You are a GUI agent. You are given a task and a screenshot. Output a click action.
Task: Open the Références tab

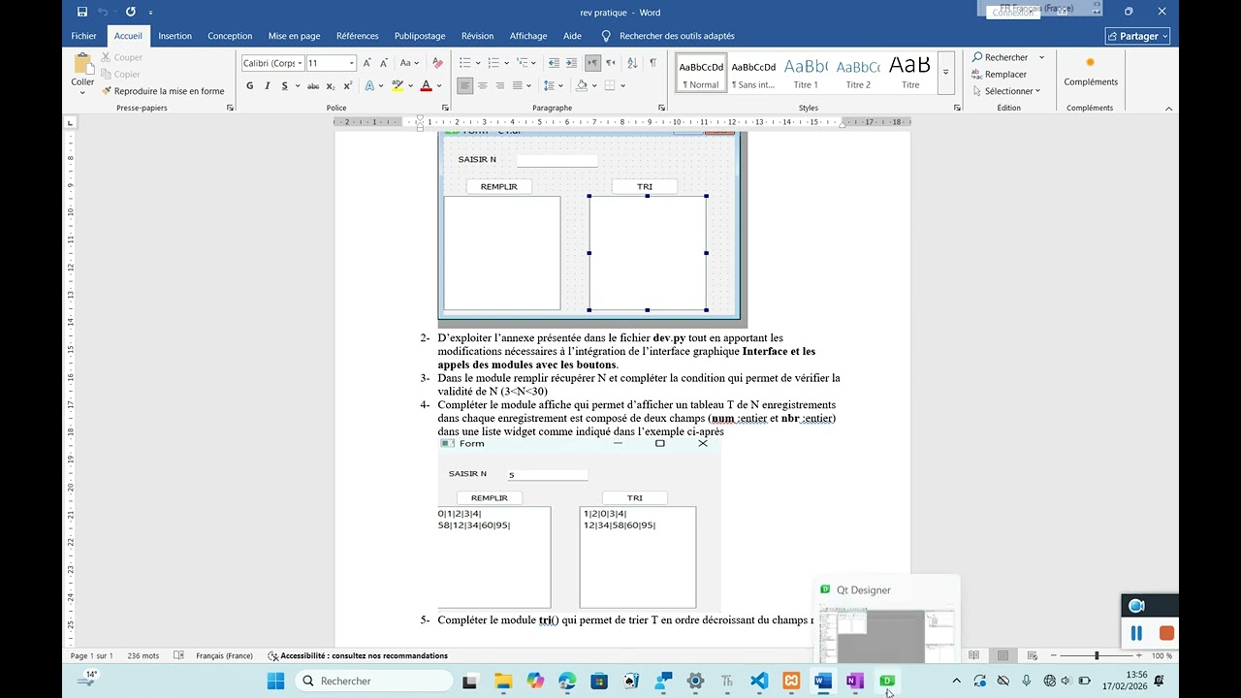[358, 36]
